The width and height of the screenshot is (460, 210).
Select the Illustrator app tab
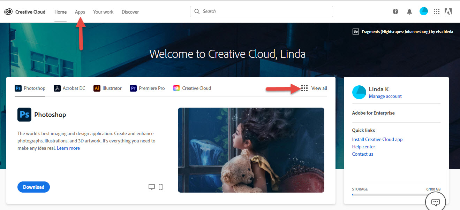coord(107,88)
